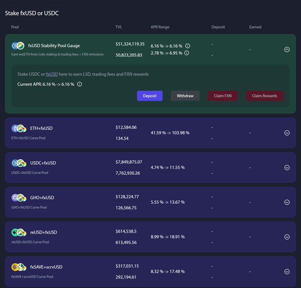Click the 8.32 % -> 17.48 % APR range
301x288 pixels.
coord(168,272)
